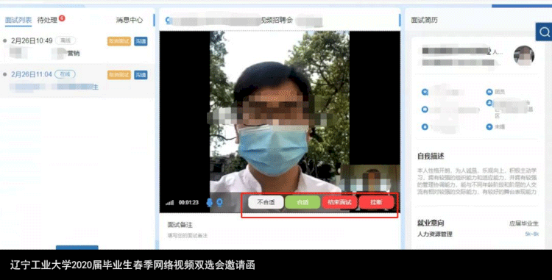
Task: Click red notification badge on 待处理
Action: [62, 18]
